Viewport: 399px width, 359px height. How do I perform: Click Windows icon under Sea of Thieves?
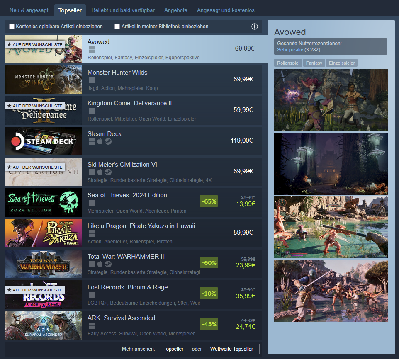92,203
